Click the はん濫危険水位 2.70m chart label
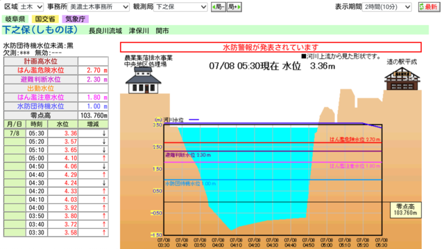This screenshot has height=249, width=444. (x=355, y=140)
